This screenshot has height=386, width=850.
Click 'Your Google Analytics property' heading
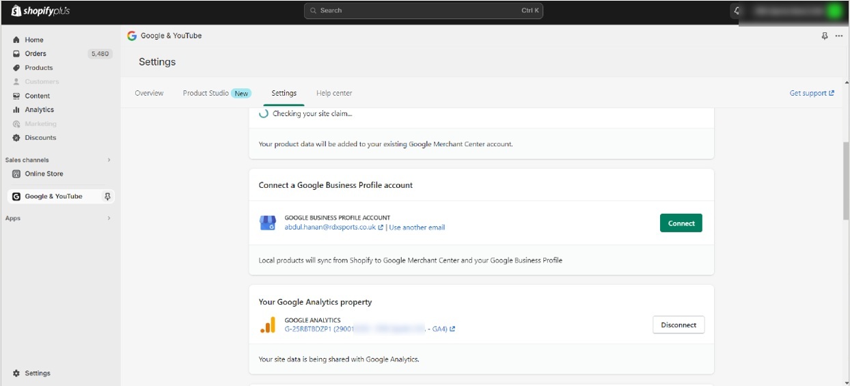pyautogui.click(x=315, y=302)
